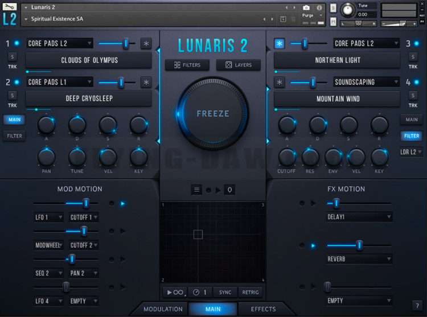Image resolution: width=427 pixels, height=317 pixels.
Task: Click the FILTERS button
Action: (187, 65)
